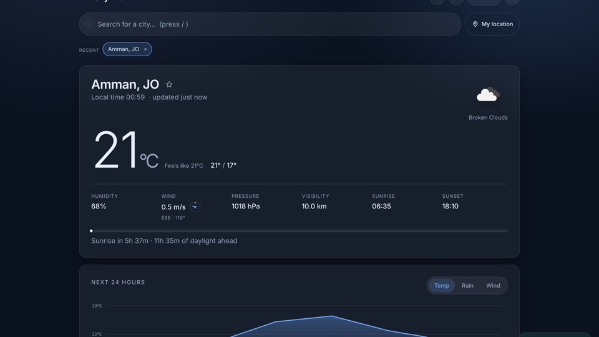Click the 1018 hPa pressure value
Screen dimensions: 599x337
(x=246, y=207)
